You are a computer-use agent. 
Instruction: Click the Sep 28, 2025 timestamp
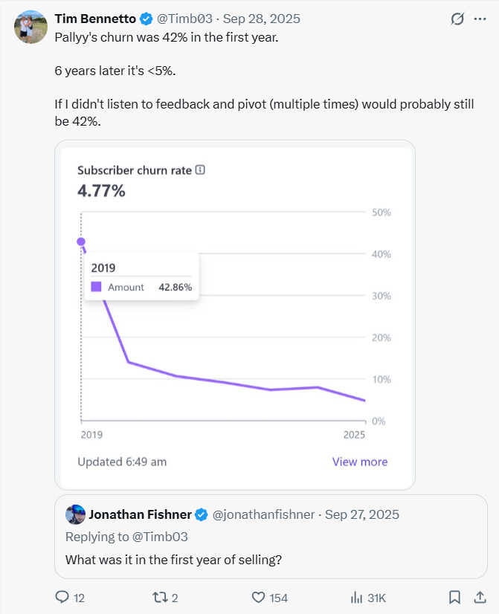[251, 19]
